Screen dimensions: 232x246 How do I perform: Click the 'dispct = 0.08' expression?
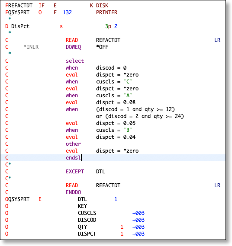[116, 102]
